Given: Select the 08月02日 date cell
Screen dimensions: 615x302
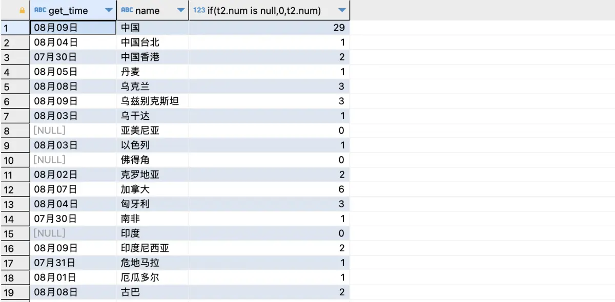Looking at the screenshot, I should pos(73,175).
